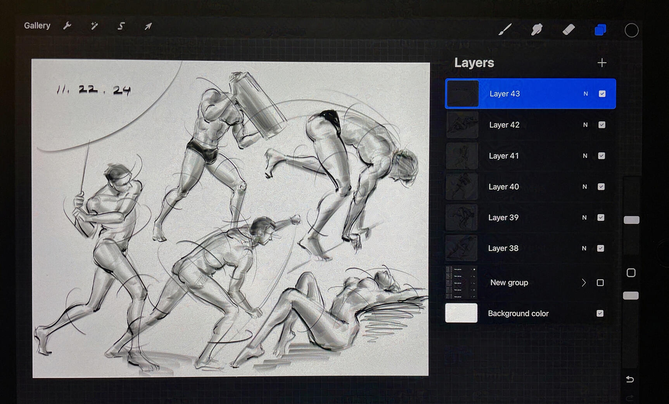
Task: Expand the New group chevron
Action: tap(584, 283)
